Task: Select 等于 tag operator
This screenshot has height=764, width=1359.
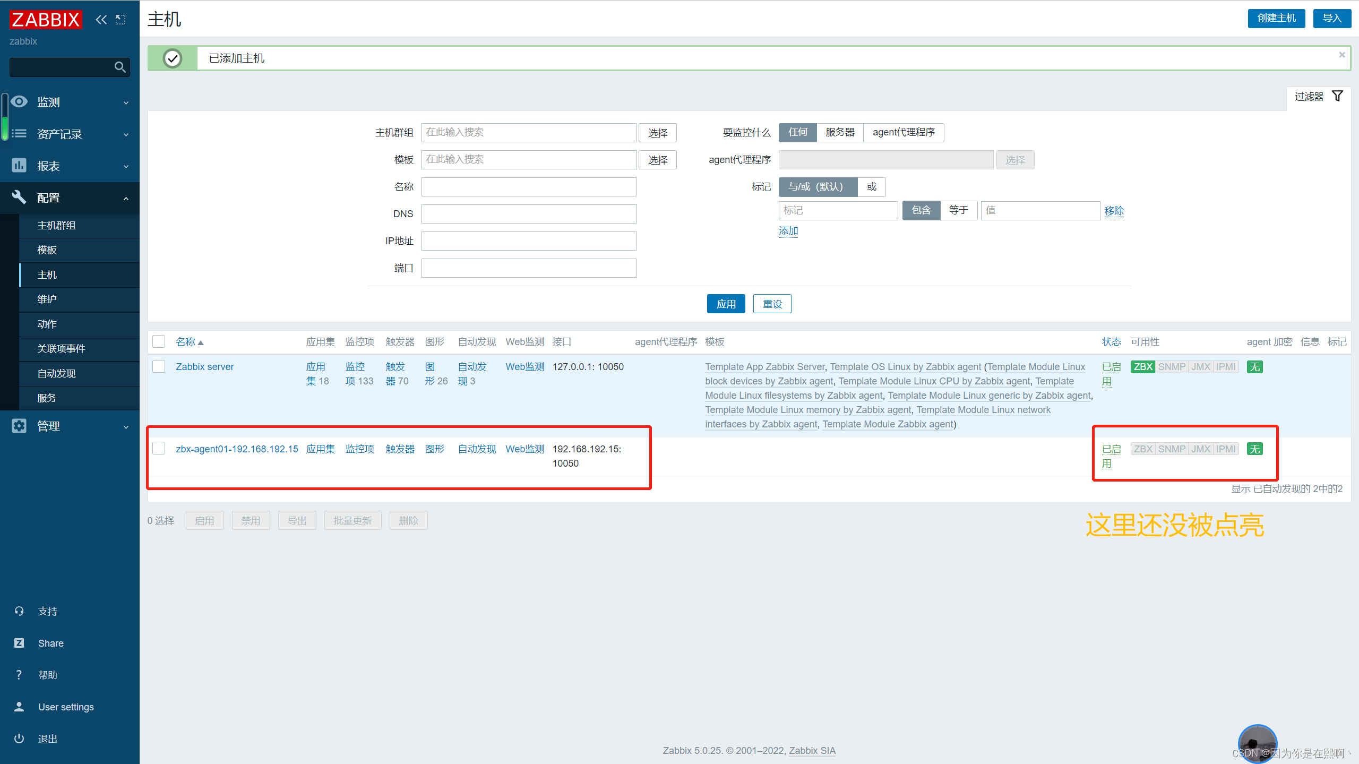Action: (x=958, y=210)
